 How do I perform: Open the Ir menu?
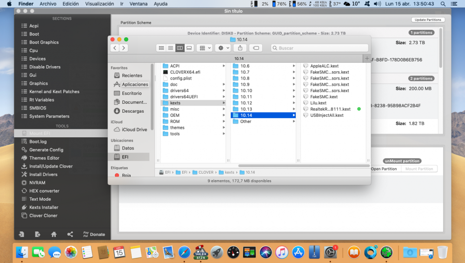(x=121, y=4)
